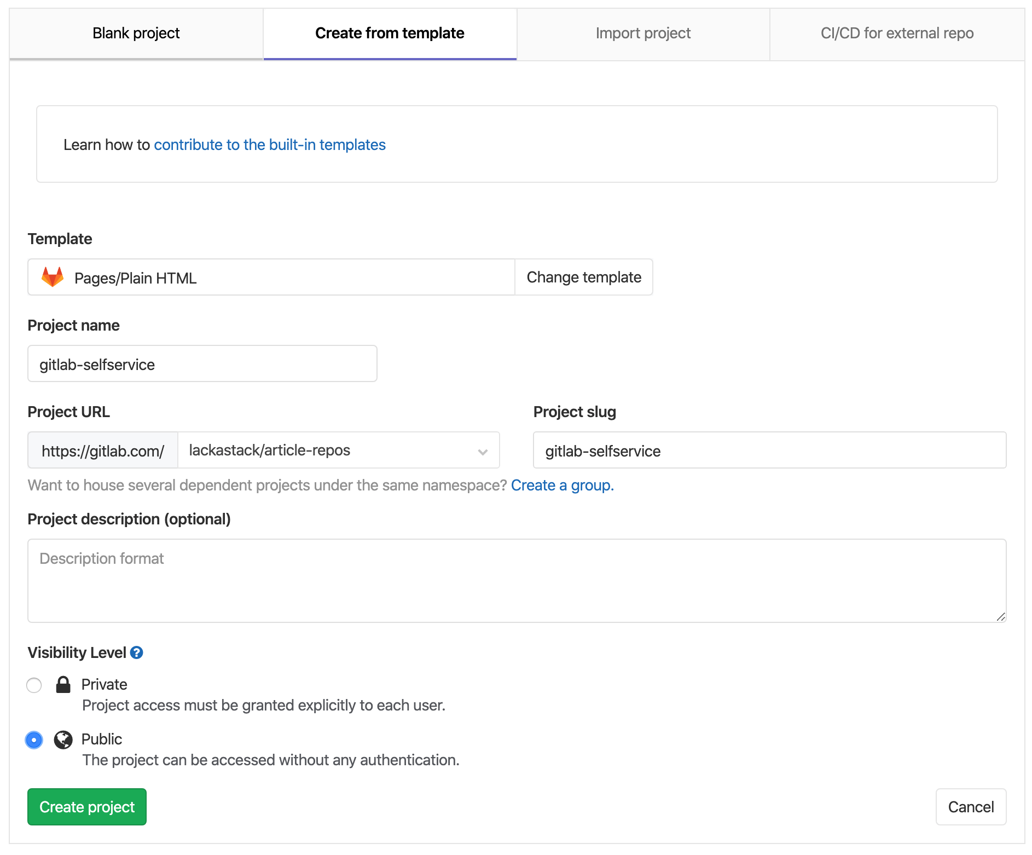
Task: Focus the Project name input field
Action: click(202, 363)
